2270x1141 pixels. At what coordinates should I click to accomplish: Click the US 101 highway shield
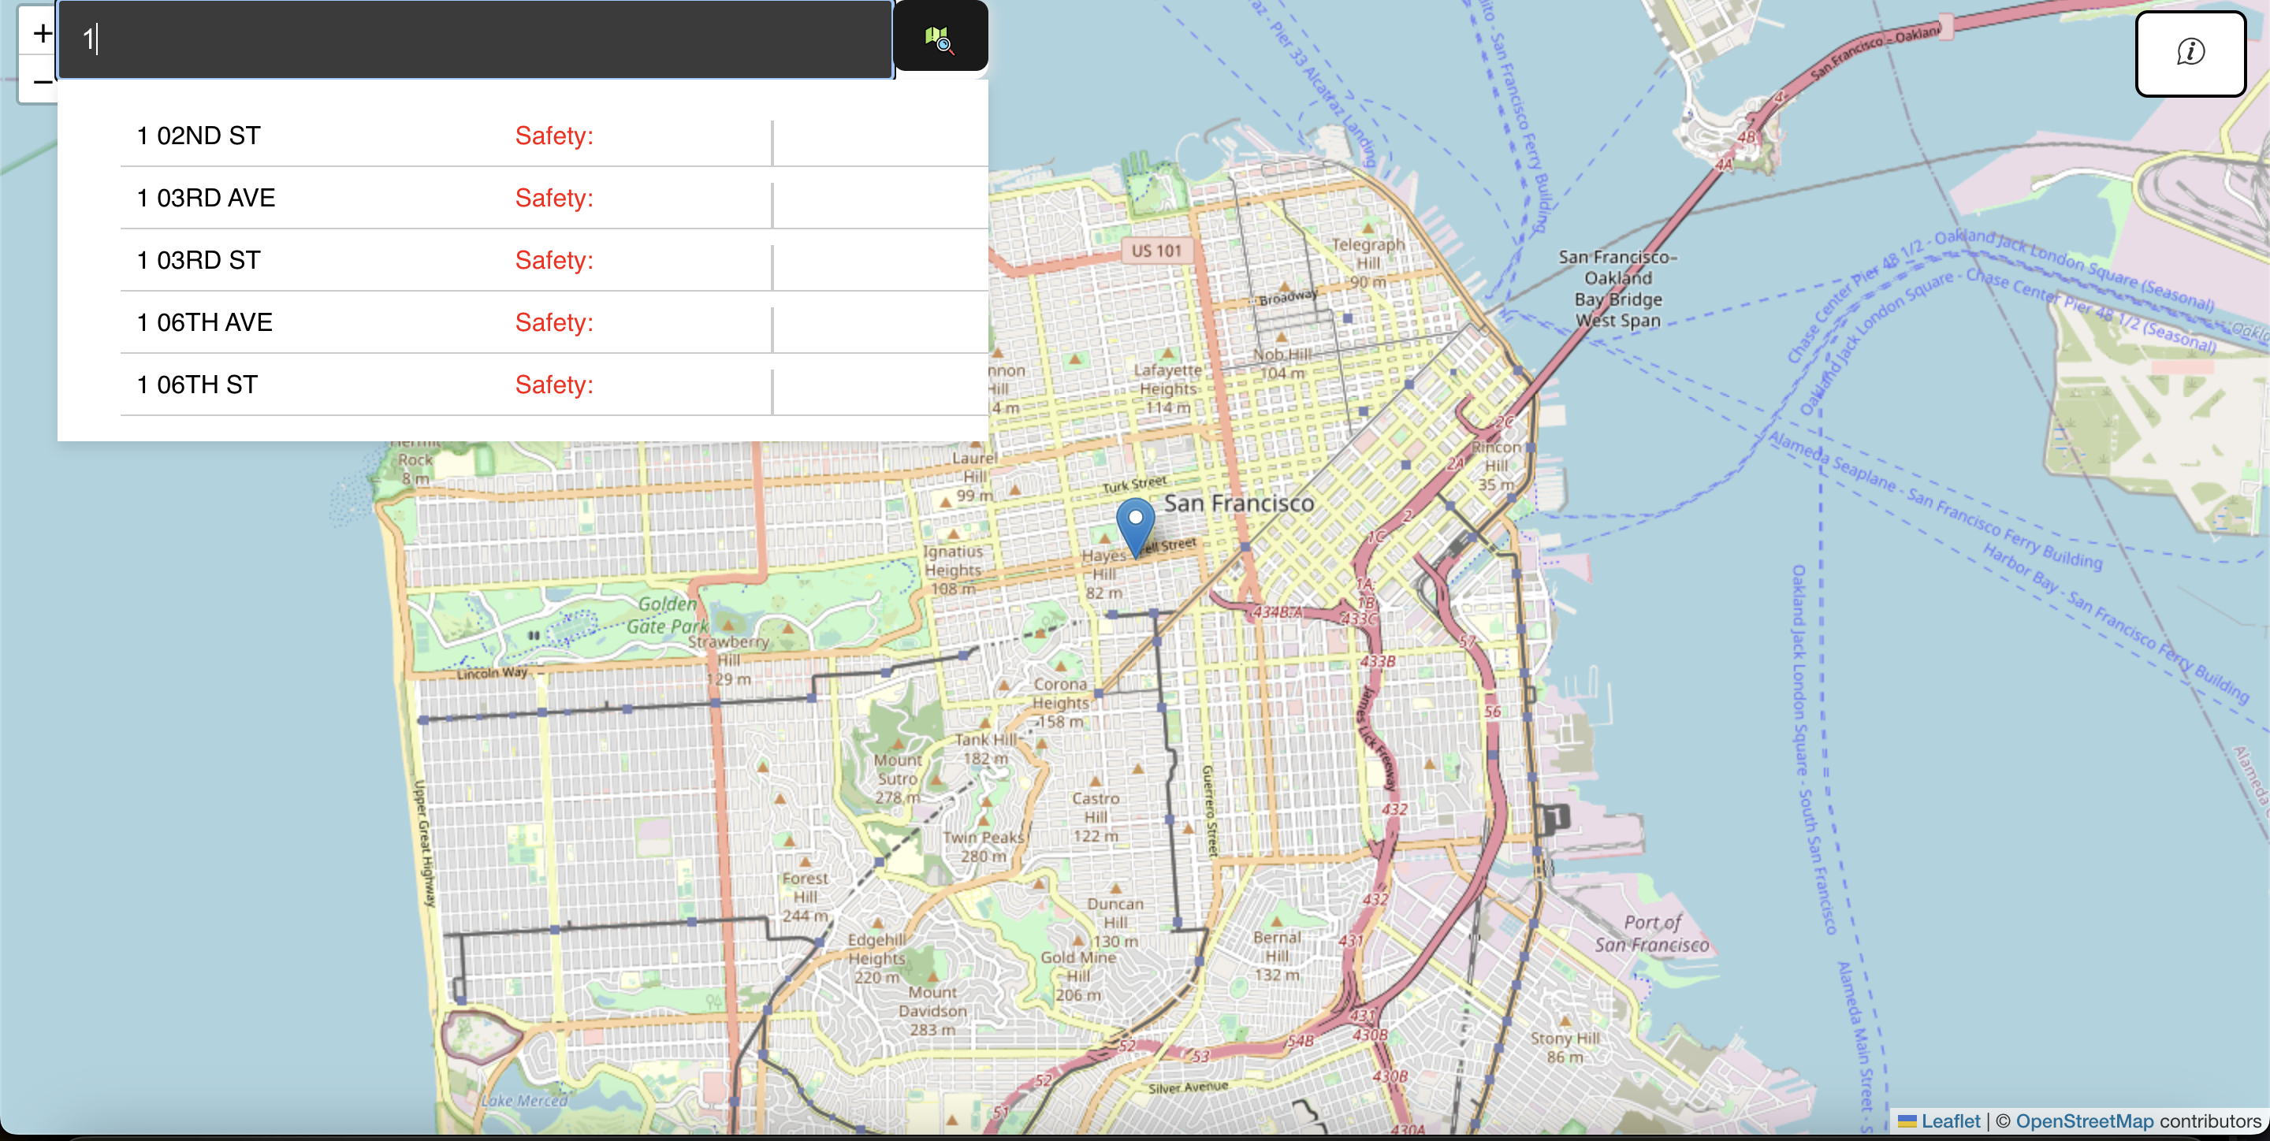(1156, 251)
